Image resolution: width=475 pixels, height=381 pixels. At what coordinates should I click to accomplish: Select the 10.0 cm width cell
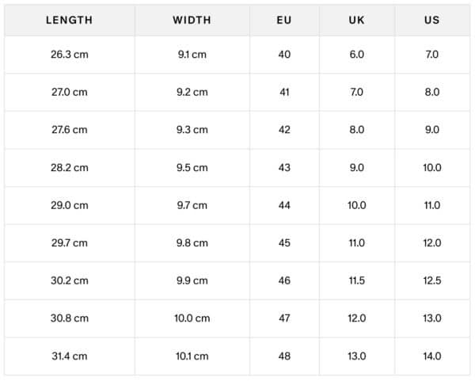click(x=192, y=318)
